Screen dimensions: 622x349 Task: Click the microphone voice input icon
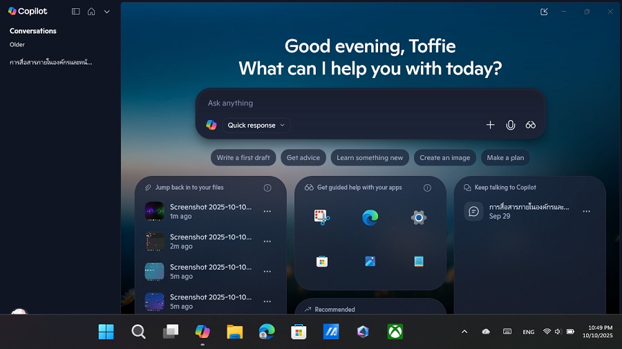click(x=511, y=125)
